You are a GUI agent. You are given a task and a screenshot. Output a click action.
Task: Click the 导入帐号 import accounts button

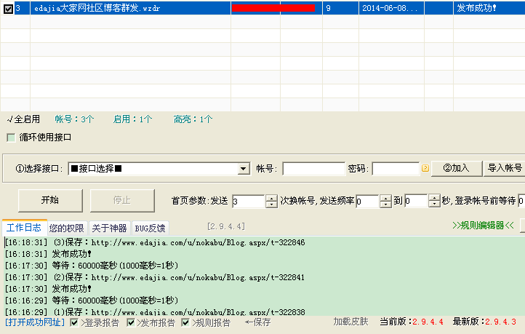(504, 168)
